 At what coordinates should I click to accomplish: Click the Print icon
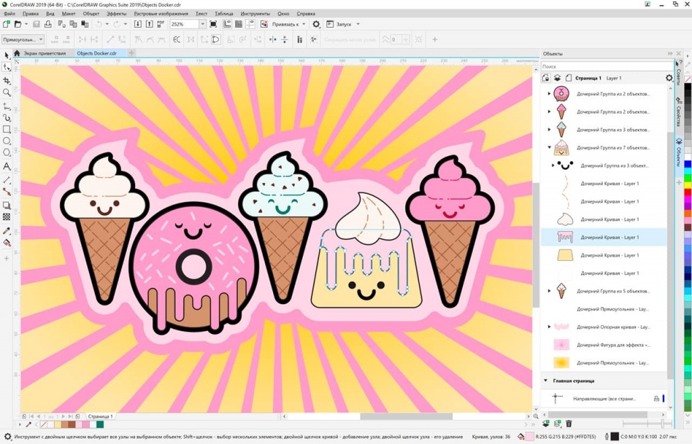tap(48, 24)
